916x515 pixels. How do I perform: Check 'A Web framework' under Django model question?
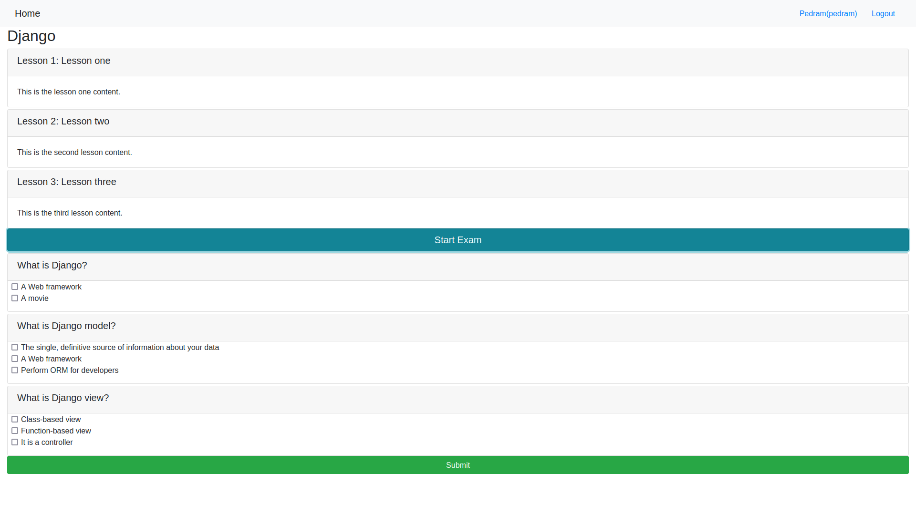click(x=15, y=359)
